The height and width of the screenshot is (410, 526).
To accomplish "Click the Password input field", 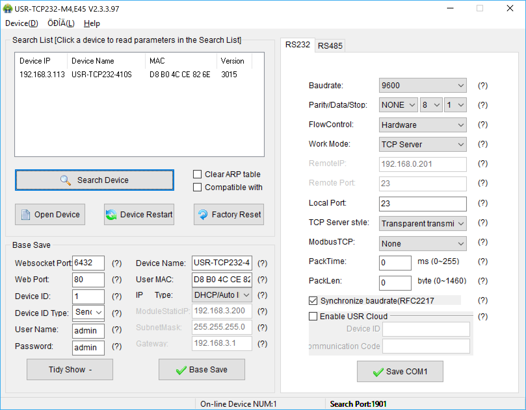I will click(x=88, y=348).
